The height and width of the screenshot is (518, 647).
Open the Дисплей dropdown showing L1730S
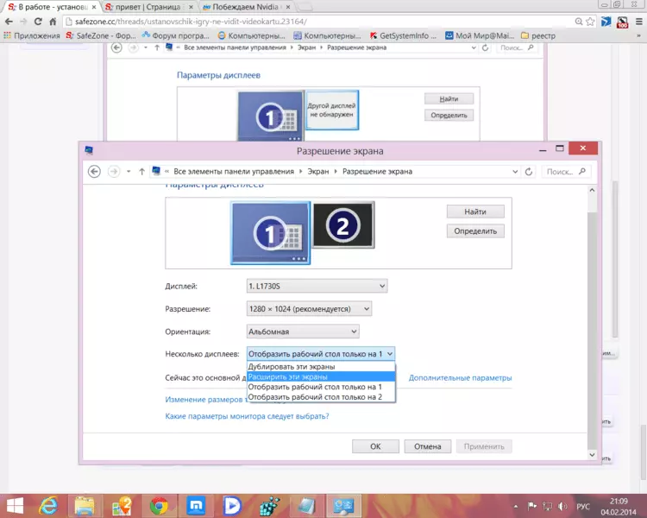317,286
